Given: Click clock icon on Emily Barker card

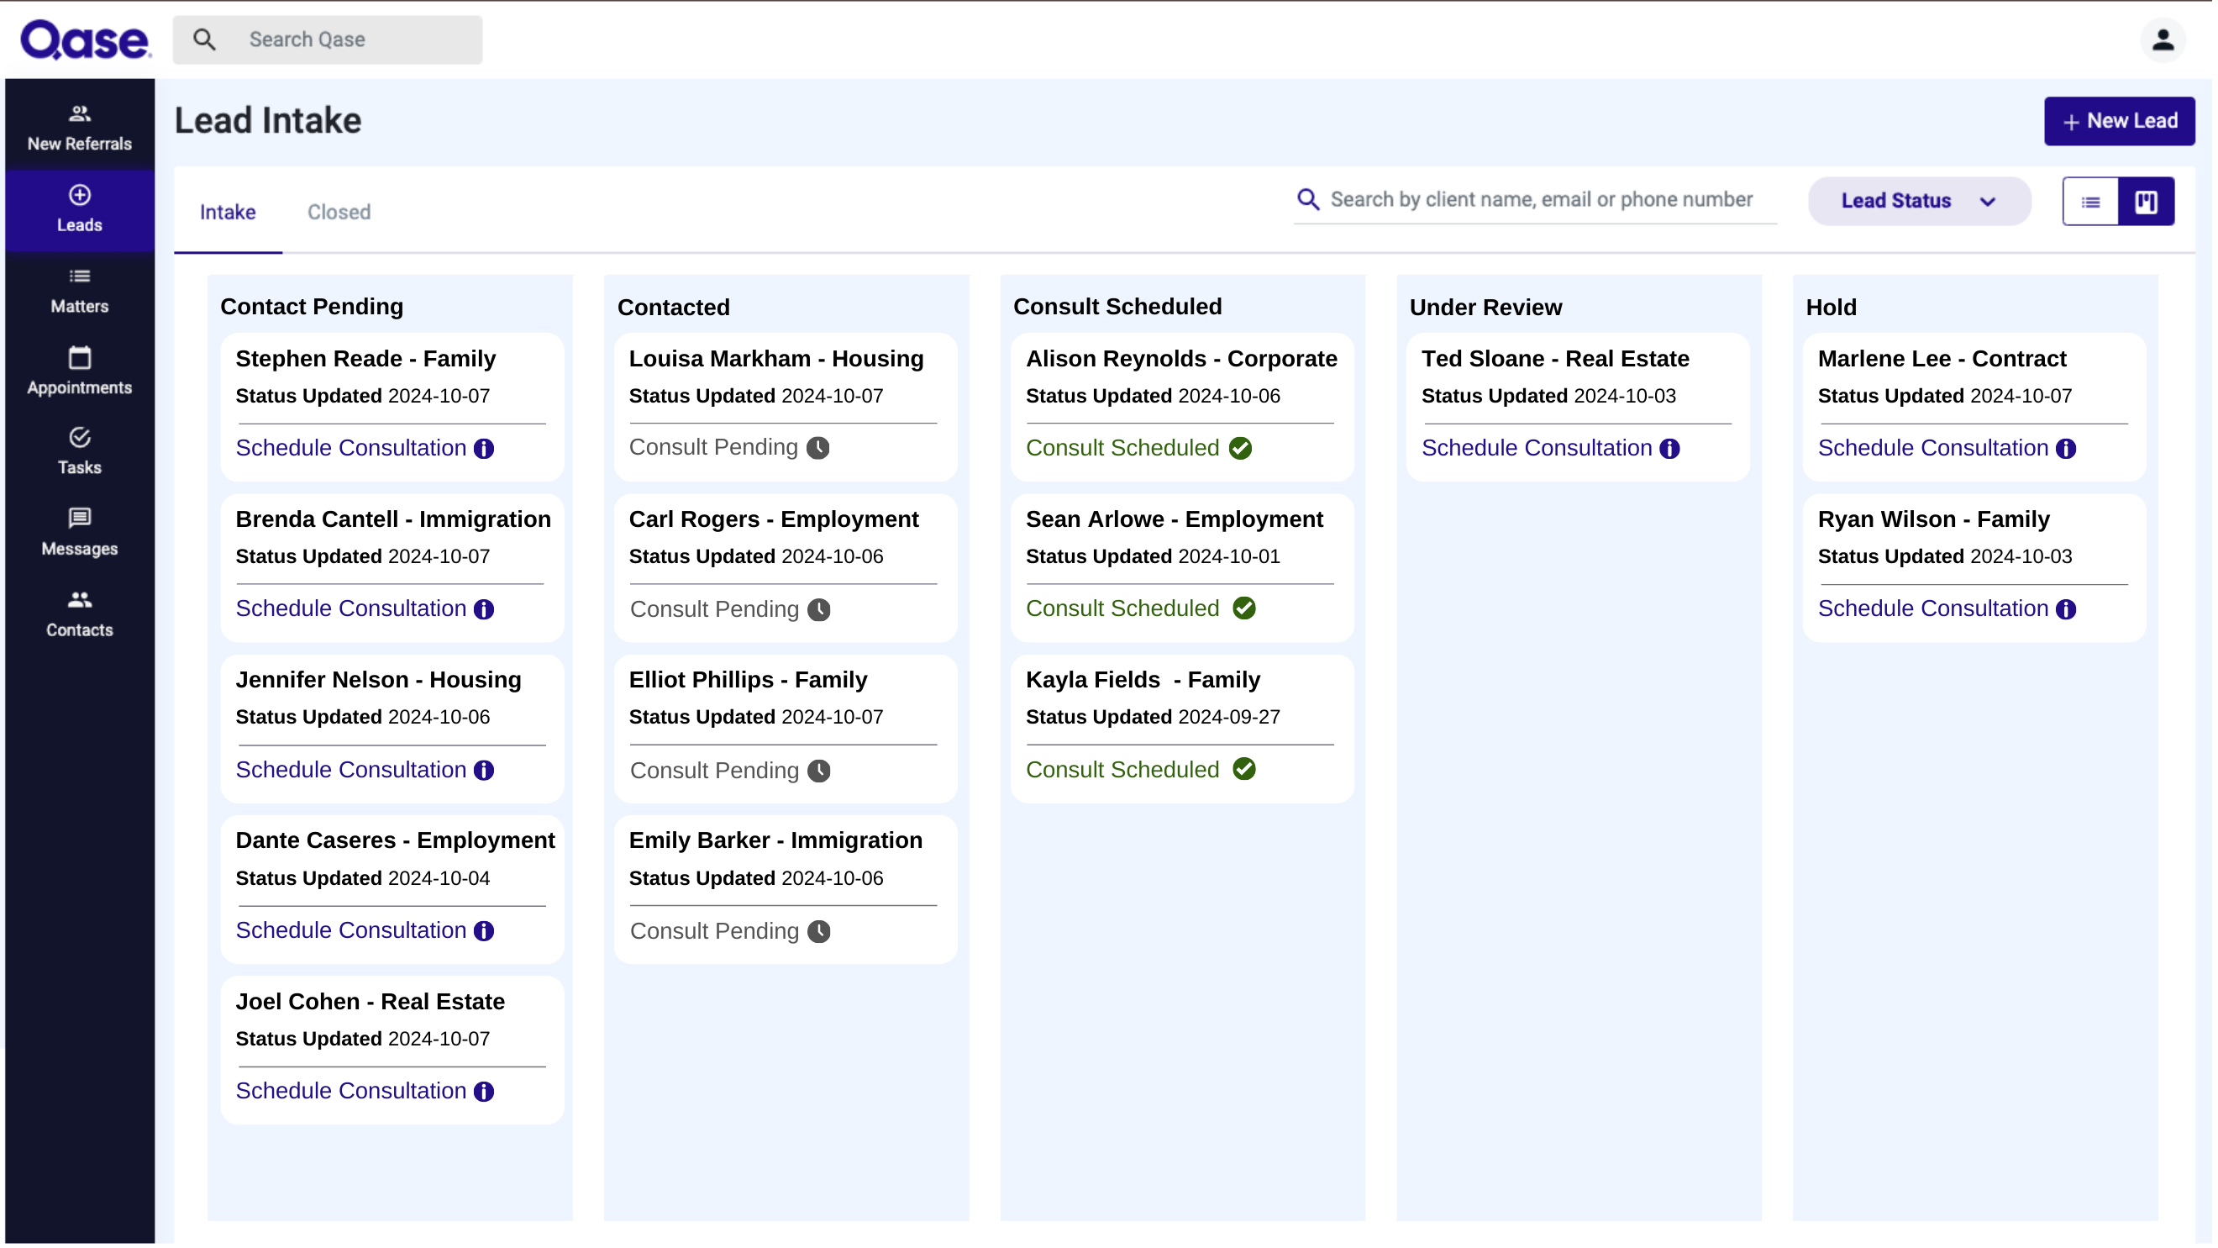Looking at the screenshot, I should 820,933.
